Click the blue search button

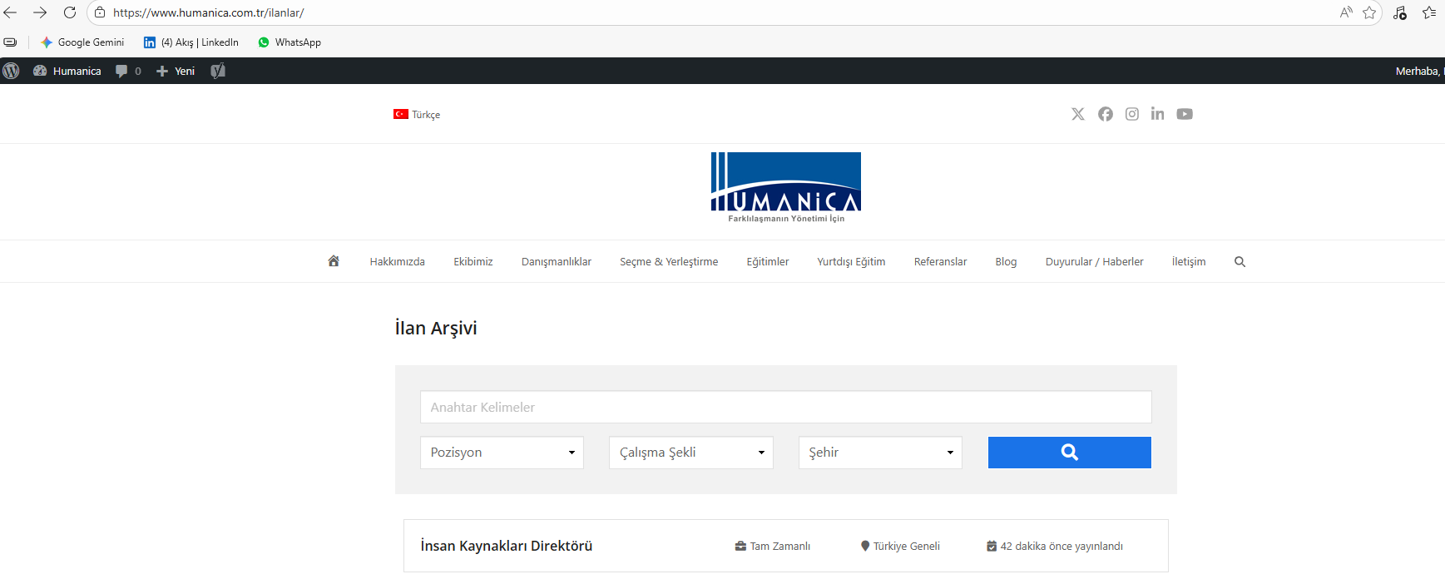pos(1070,453)
